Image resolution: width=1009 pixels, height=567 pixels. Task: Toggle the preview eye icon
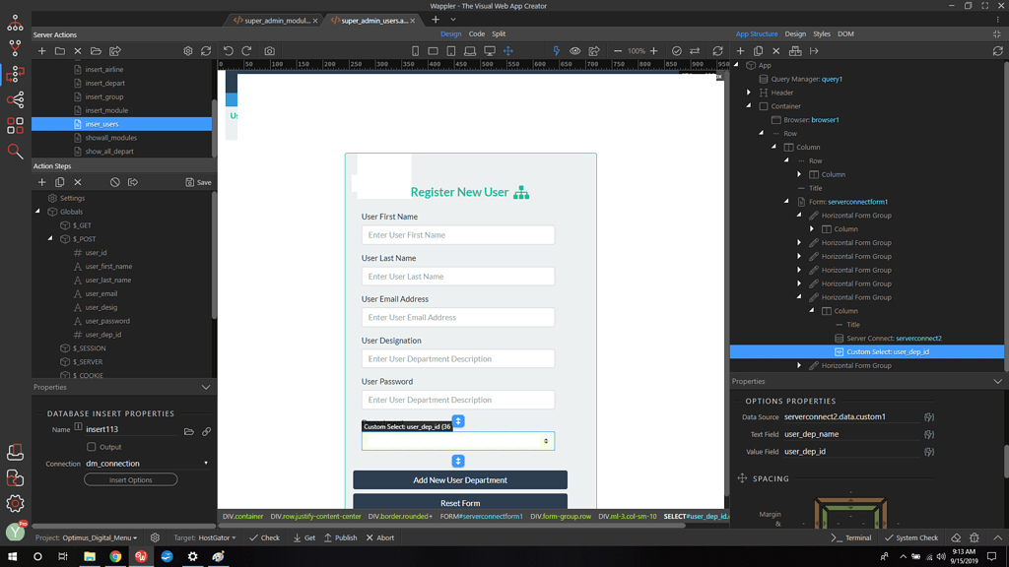(574, 51)
